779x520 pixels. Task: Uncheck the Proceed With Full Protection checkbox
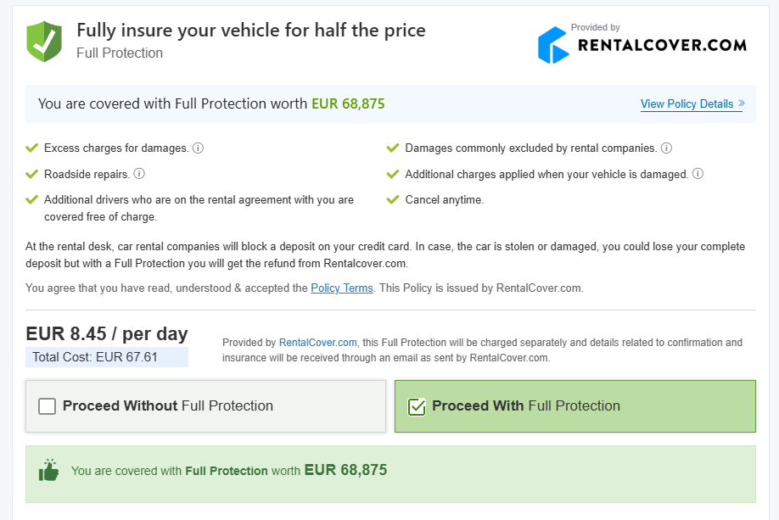point(417,406)
